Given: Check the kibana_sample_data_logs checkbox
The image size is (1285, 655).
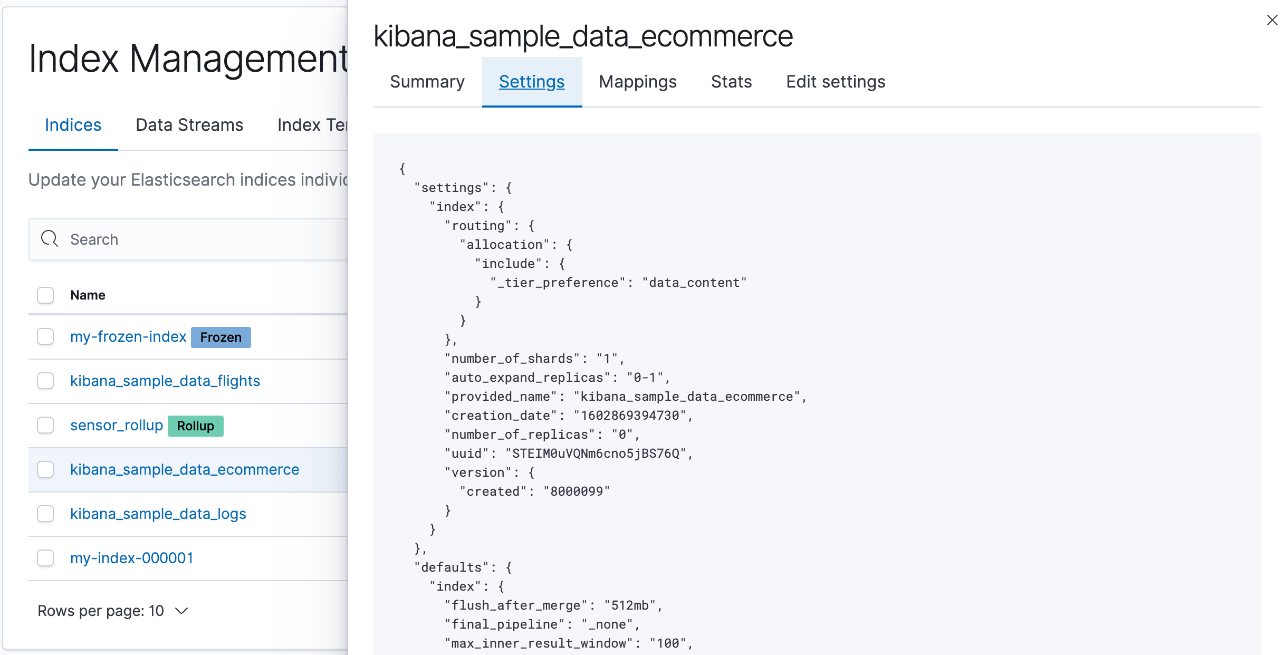Looking at the screenshot, I should (45, 514).
